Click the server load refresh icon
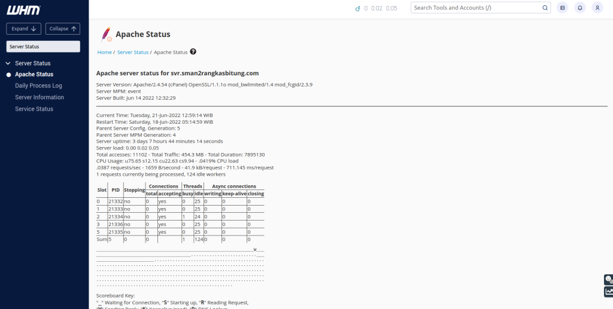613x309 pixels. [358, 8]
